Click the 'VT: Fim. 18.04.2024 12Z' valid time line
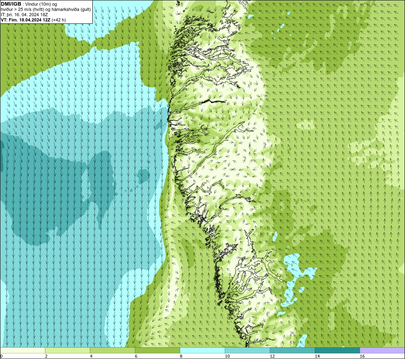The height and width of the screenshot is (359, 405). click(33, 20)
